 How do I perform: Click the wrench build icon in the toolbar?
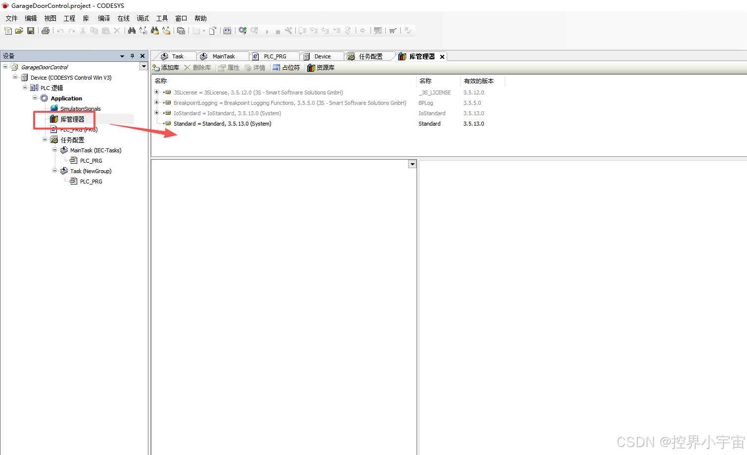[x=288, y=31]
